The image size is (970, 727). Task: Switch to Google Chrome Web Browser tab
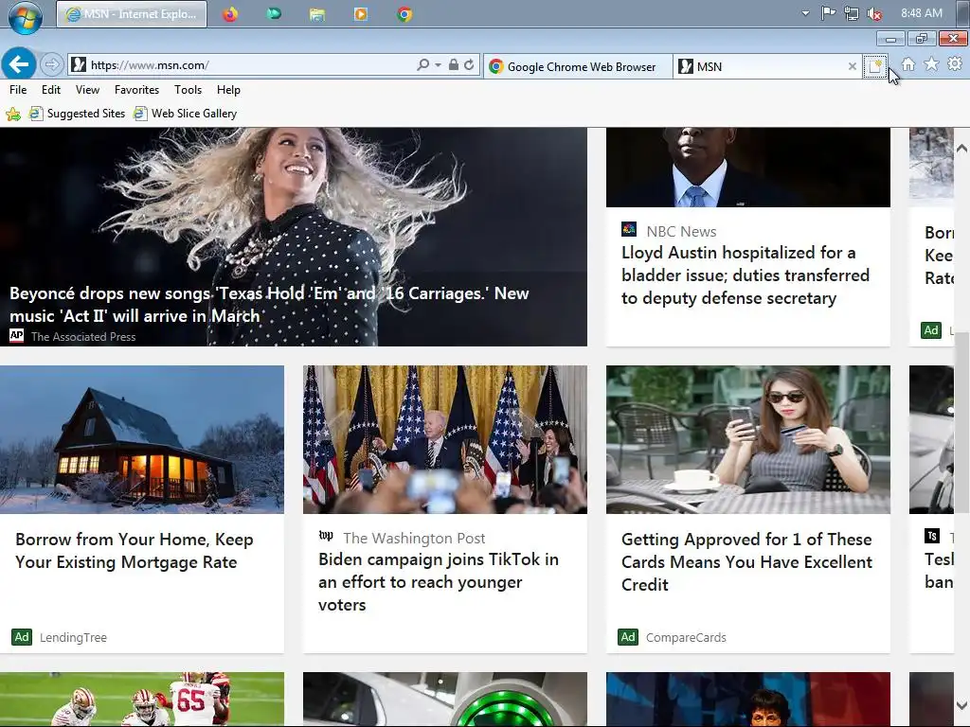pyautogui.click(x=577, y=67)
